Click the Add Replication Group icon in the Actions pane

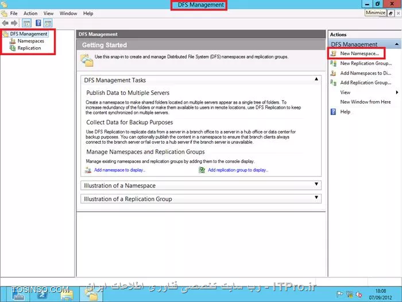(x=333, y=83)
